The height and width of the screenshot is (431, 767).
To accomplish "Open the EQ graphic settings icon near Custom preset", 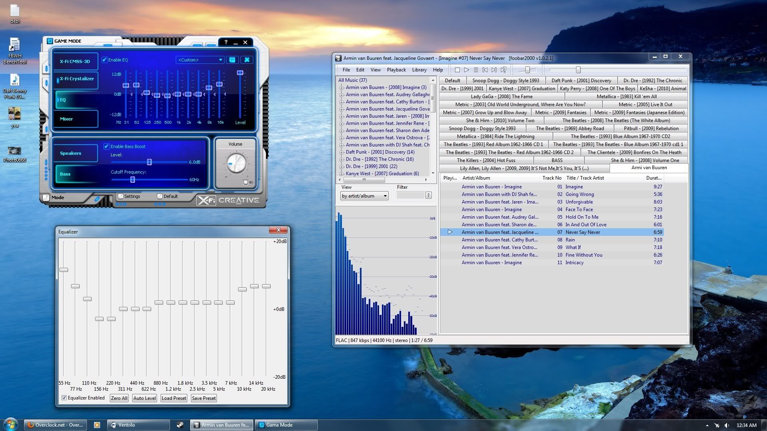I will [232, 60].
